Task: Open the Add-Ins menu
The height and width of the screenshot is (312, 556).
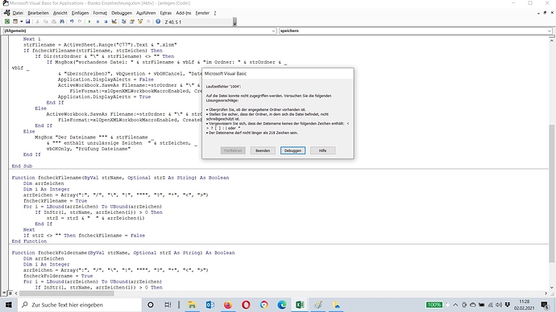Action: (x=184, y=13)
